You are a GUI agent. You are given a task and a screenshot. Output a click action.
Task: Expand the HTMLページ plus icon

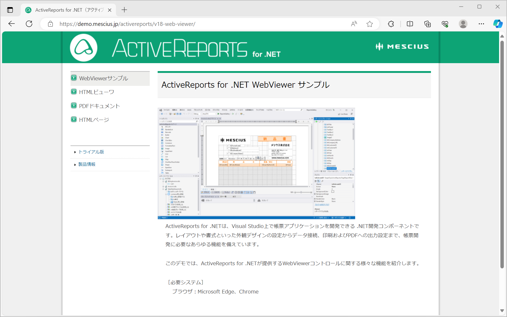coord(74,119)
